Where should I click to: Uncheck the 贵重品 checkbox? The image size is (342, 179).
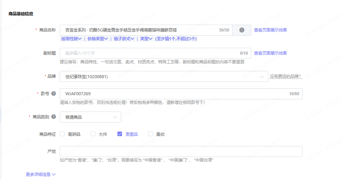click(120, 134)
